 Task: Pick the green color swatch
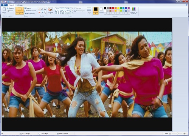tap(121, 8)
